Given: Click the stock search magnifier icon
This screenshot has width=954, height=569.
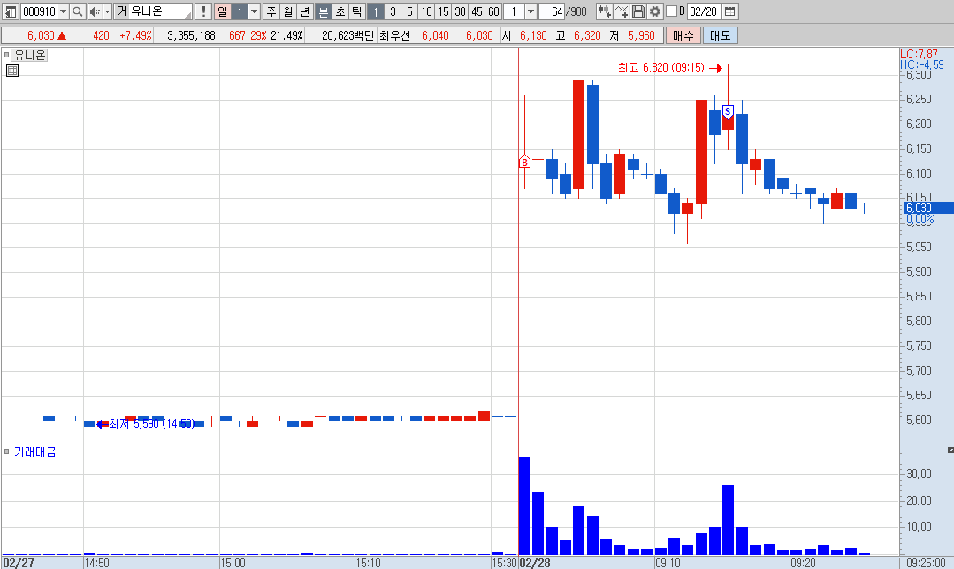Looking at the screenshot, I should point(77,11).
